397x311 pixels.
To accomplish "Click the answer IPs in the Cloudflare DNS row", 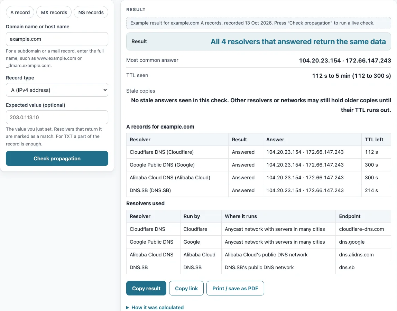I will pyautogui.click(x=305, y=152).
